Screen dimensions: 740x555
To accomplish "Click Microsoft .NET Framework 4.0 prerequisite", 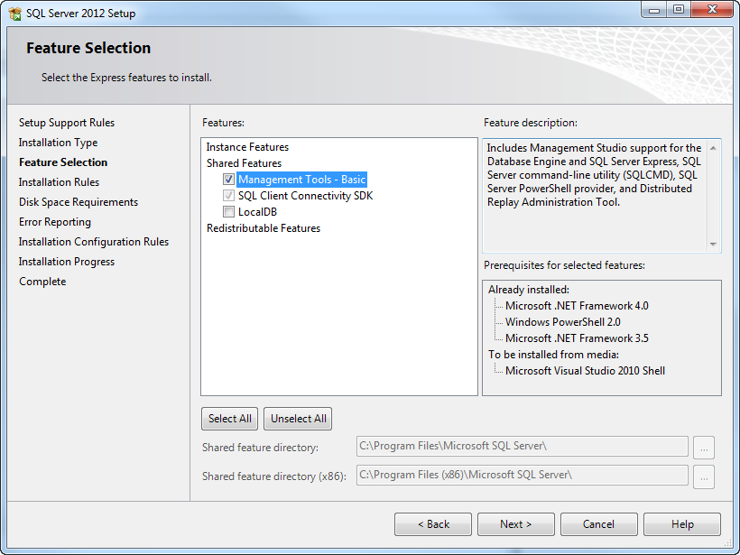I will [x=577, y=306].
